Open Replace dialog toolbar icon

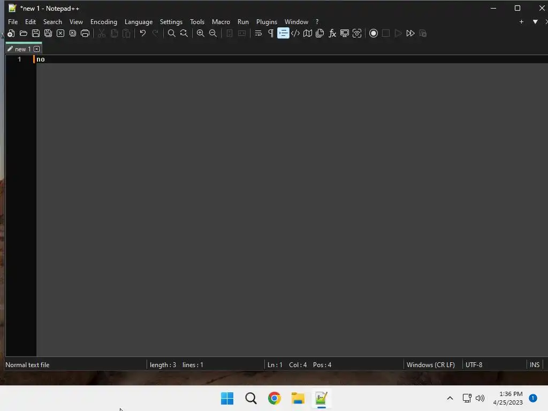pos(184,34)
